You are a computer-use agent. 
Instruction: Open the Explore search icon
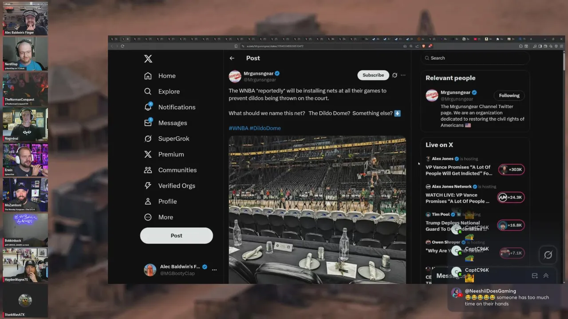click(x=148, y=91)
